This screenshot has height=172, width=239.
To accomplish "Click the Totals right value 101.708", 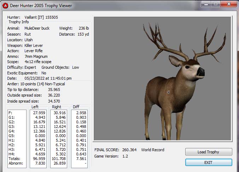I will click(59, 159).
